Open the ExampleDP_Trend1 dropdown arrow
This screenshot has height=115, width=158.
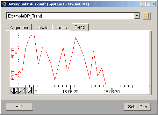137,16
